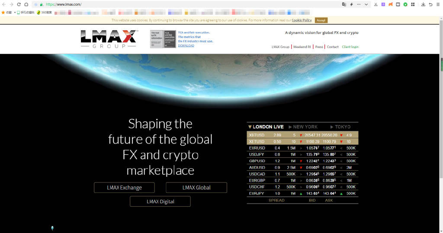Follow the Client login link
443x233 pixels.
(350, 47)
